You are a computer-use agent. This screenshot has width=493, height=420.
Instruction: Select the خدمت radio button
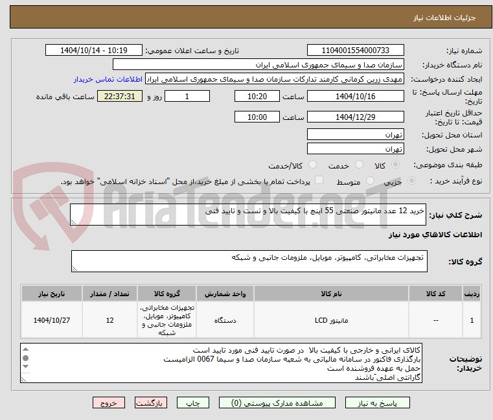pyautogui.click(x=359, y=165)
